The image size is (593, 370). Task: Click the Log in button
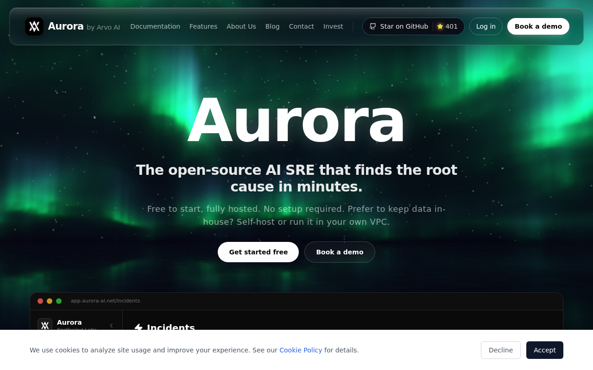click(486, 26)
